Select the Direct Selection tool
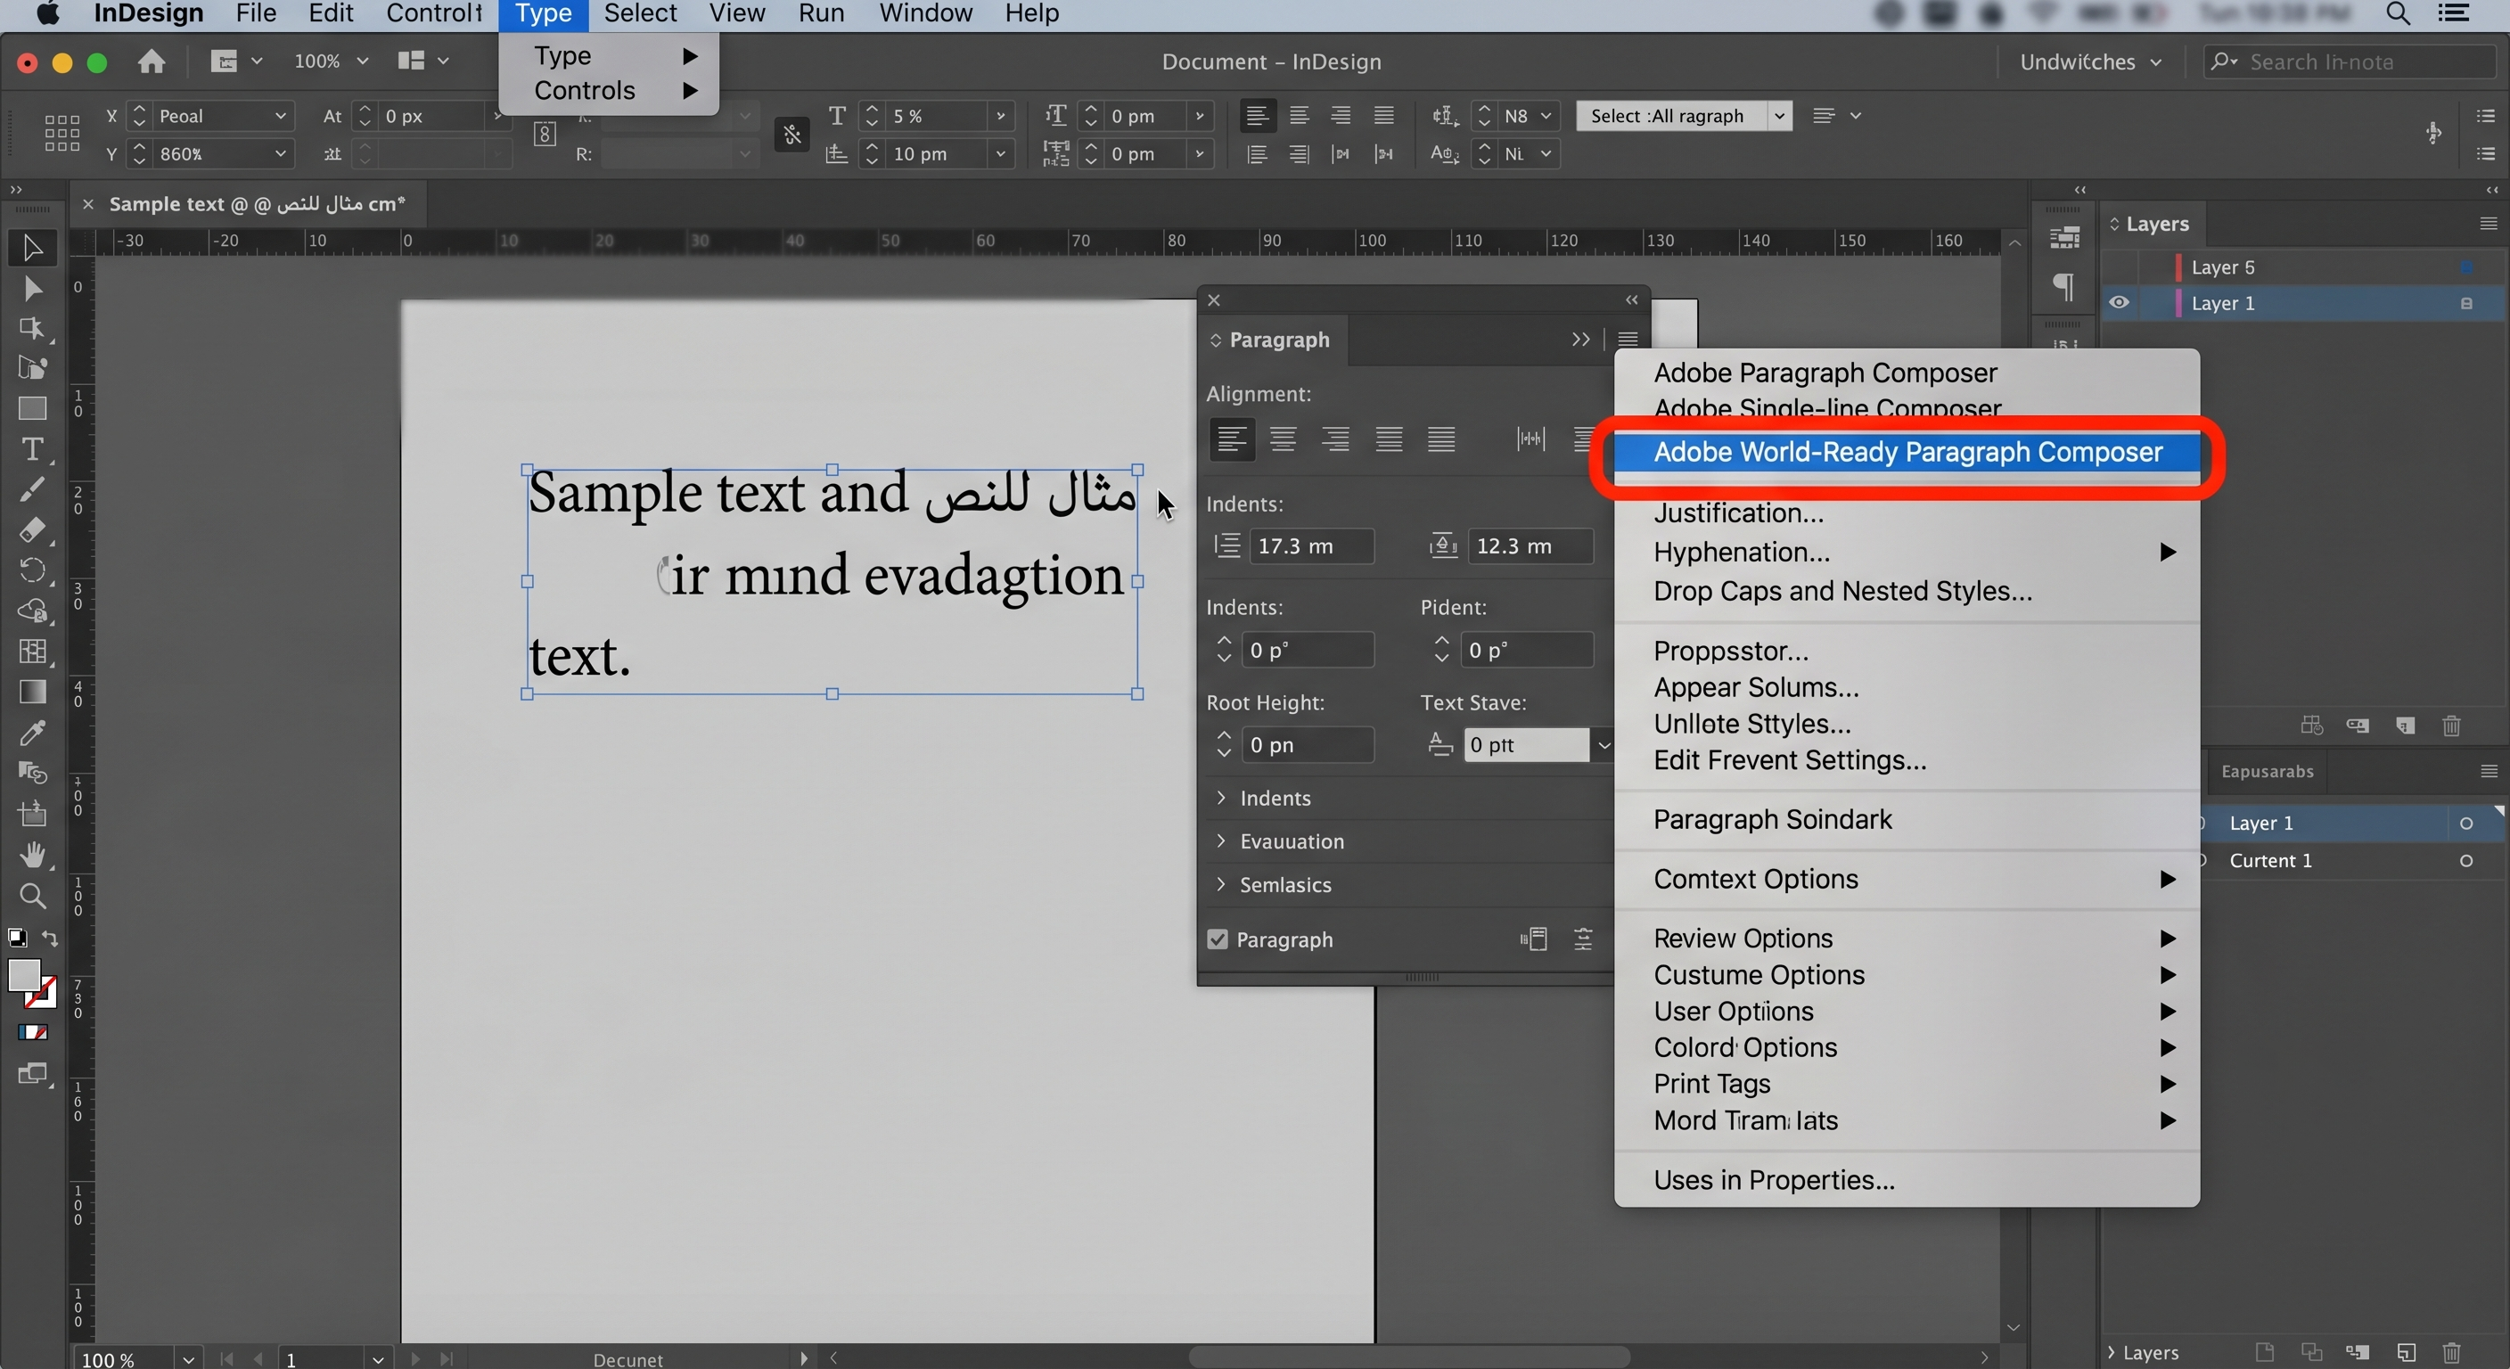This screenshot has width=2510, height=1369. pyautogui.click(x=32, y=289)
